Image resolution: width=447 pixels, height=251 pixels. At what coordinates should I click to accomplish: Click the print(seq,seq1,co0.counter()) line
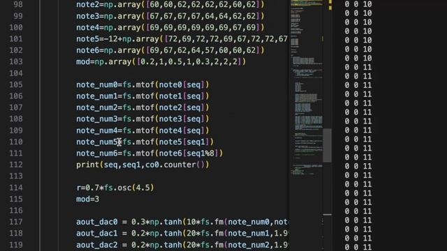tap(142, 165)
